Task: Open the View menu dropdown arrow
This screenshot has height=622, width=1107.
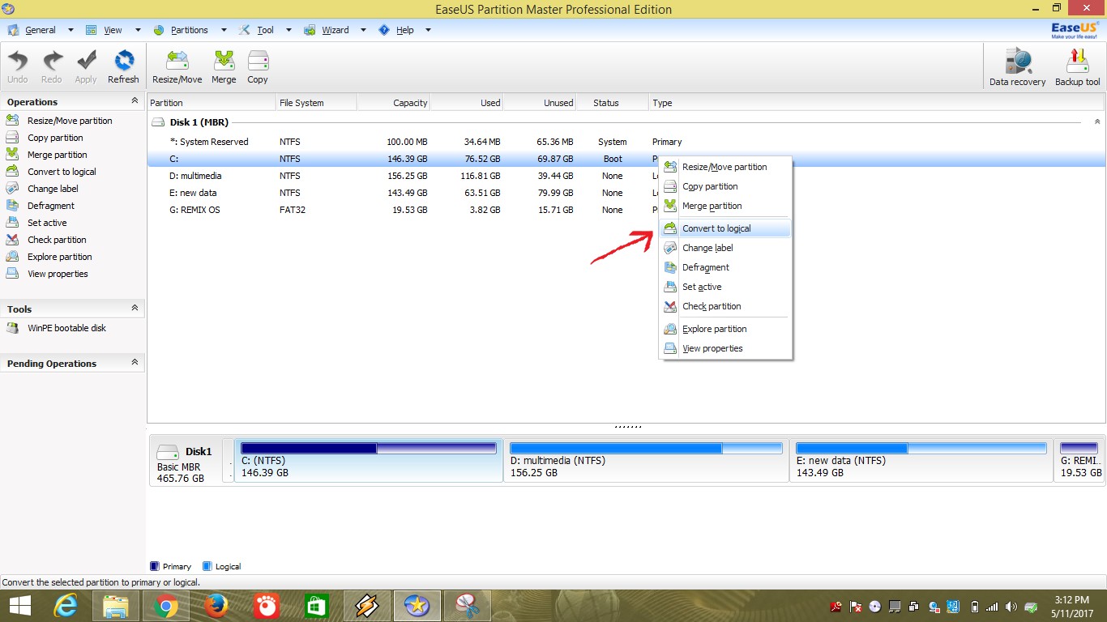Action: click(138, 30)
